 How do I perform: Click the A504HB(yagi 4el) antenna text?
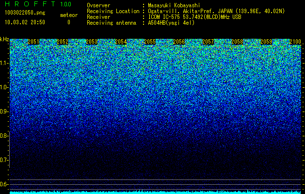(171, 23)
